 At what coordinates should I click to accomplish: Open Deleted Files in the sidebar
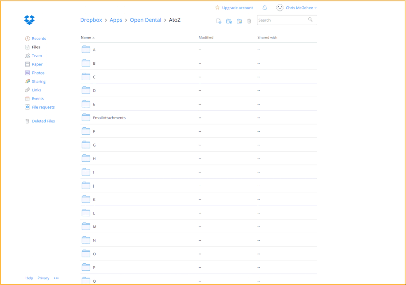coord(43,121)
